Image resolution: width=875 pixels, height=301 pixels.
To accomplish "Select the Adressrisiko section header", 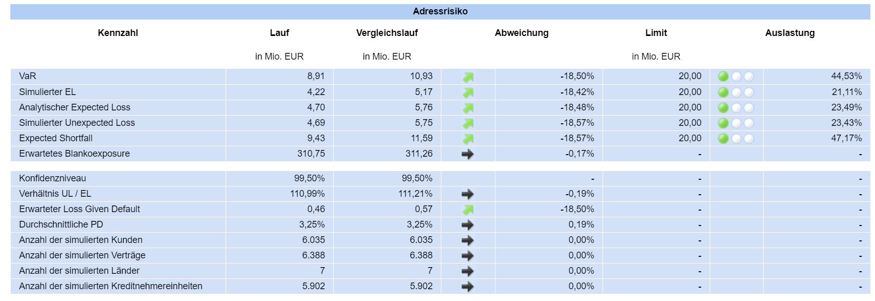I will point(440,11).
